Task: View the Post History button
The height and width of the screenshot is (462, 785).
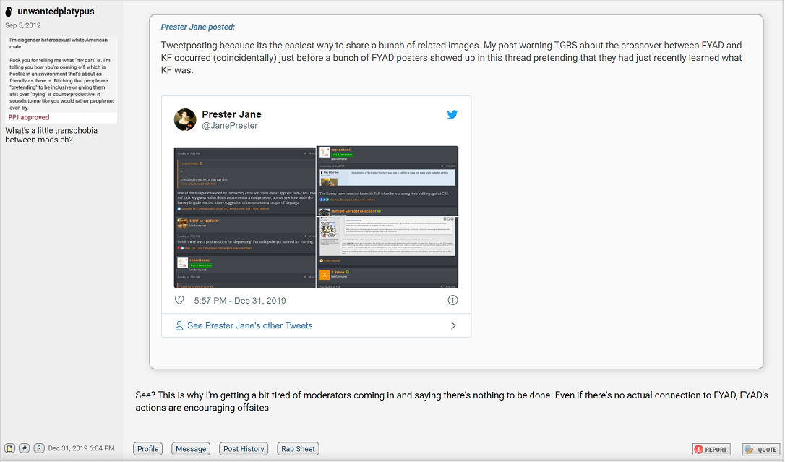Action: (244, 449)
